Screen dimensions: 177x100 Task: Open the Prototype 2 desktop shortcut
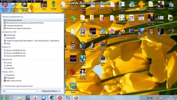(x=161, y=5)
